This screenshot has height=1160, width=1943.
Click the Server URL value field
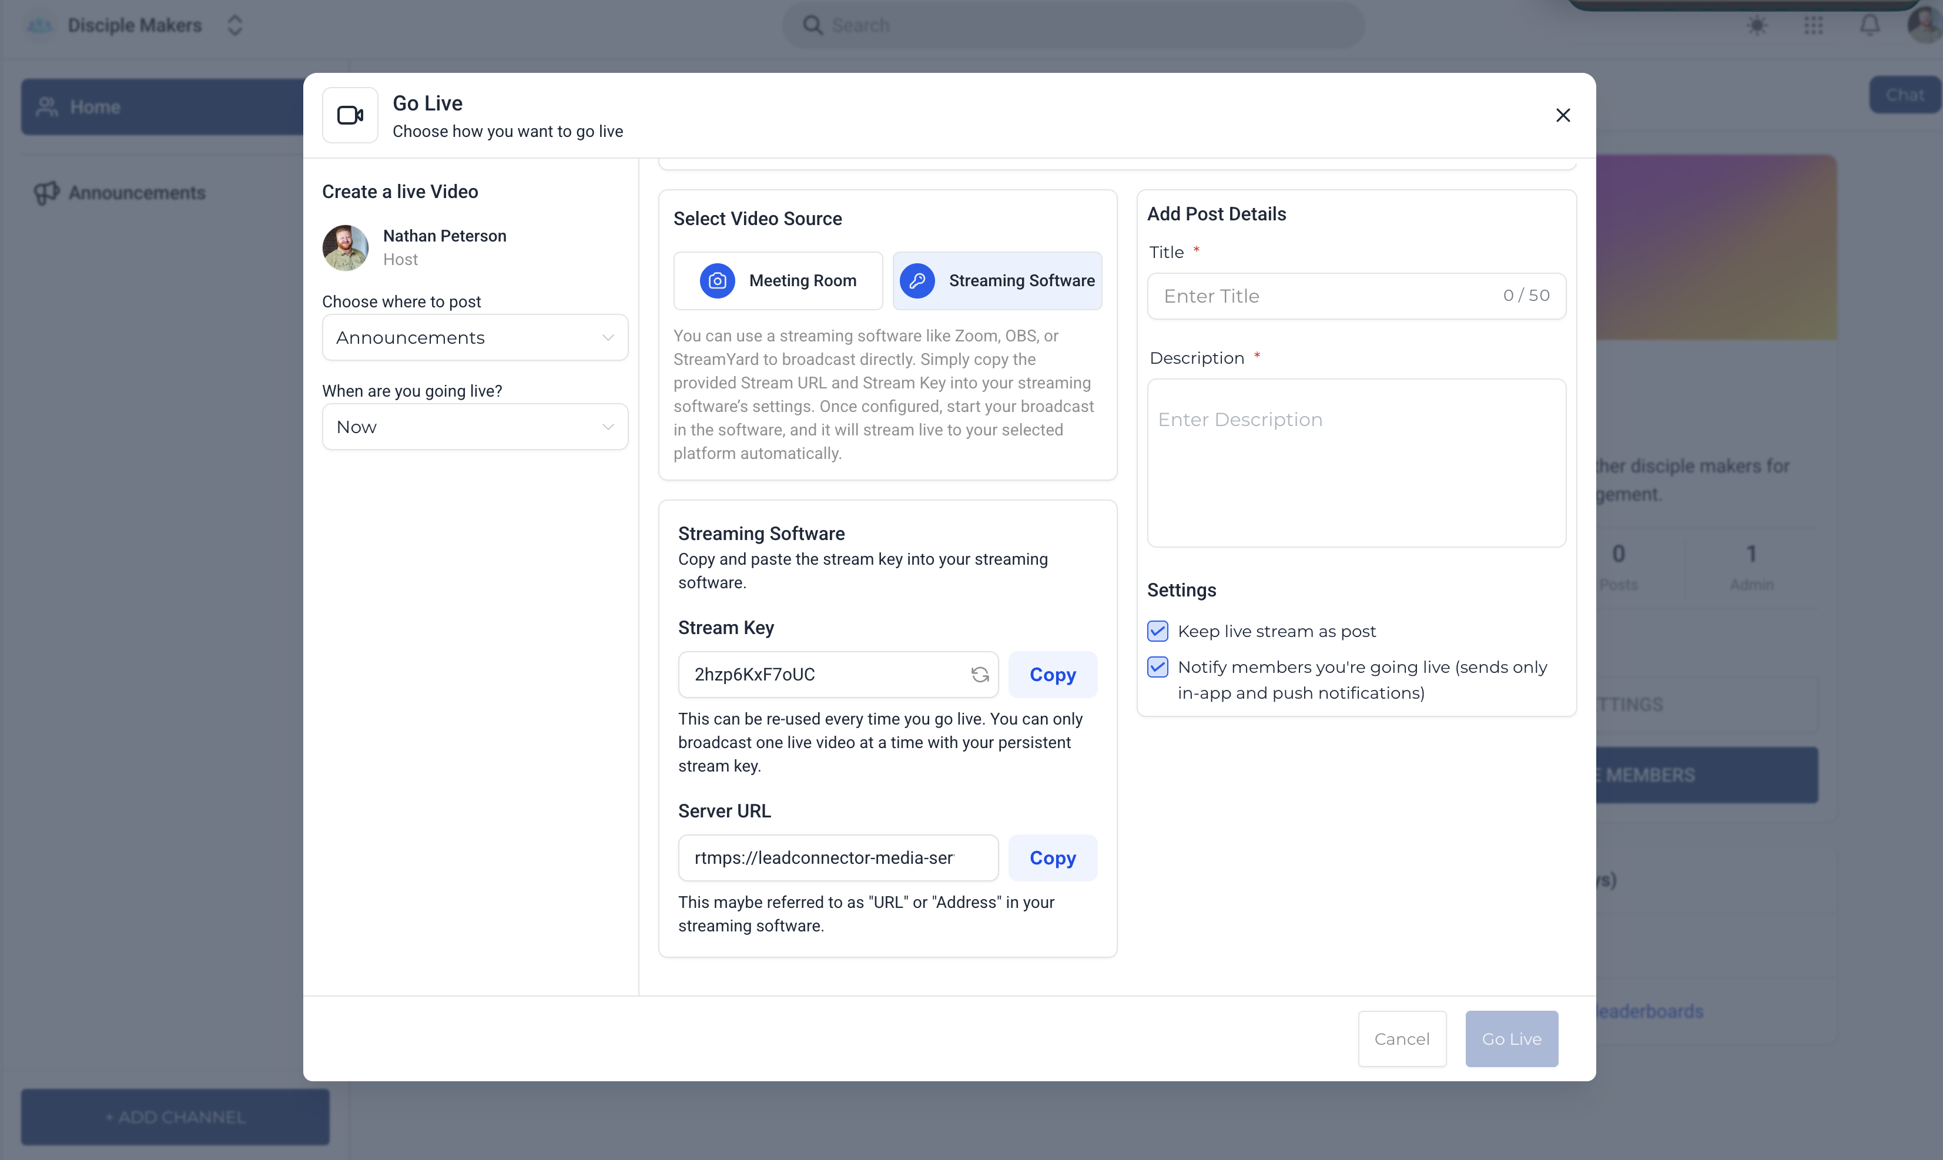[x=839, y=859]
